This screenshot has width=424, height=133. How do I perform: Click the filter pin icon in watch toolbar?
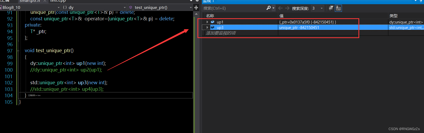coord(331,8)
